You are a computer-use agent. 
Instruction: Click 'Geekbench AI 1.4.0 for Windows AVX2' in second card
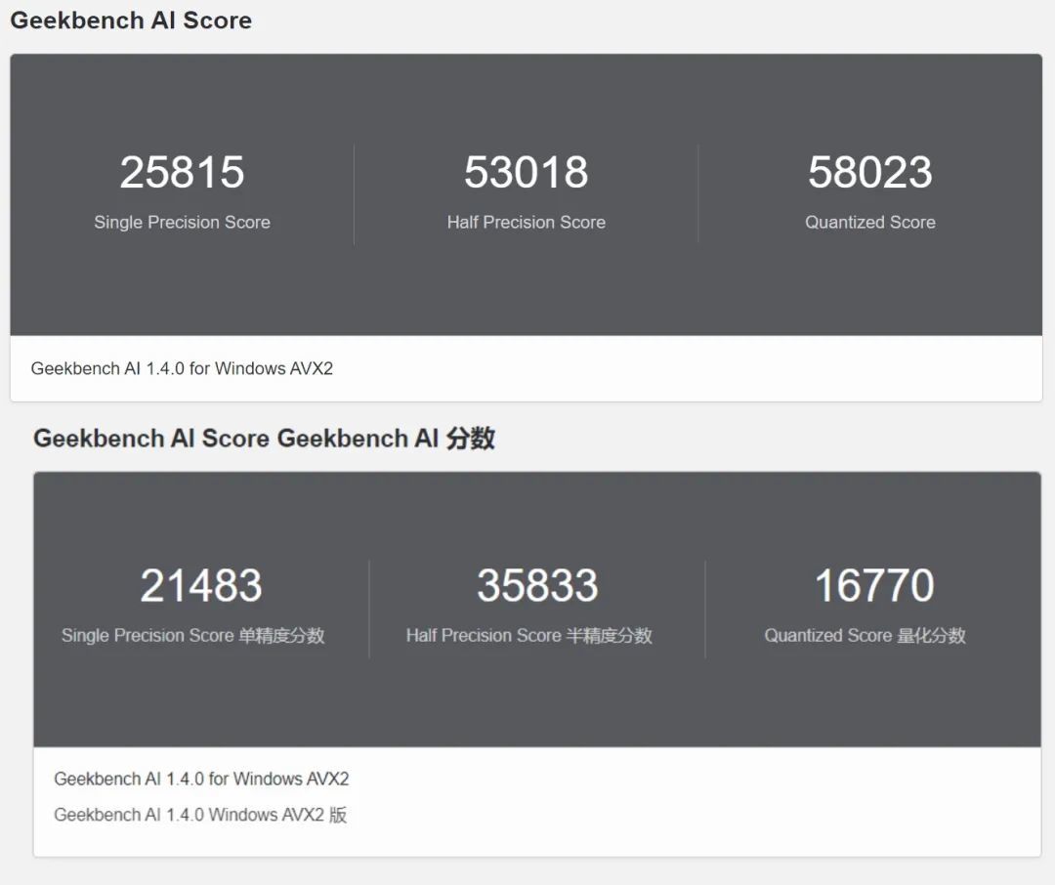[x=201, y=779]
